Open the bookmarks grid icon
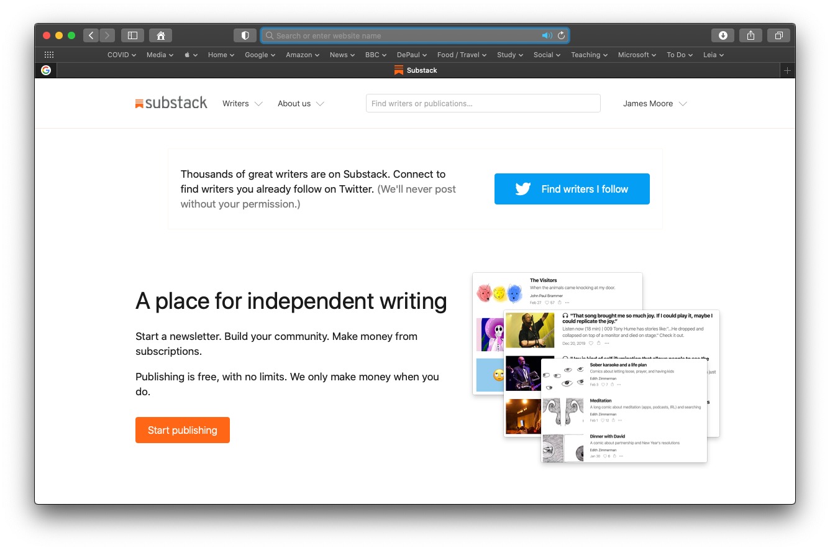The height and width of the screenshot is (550, 830). click(49, 55)
